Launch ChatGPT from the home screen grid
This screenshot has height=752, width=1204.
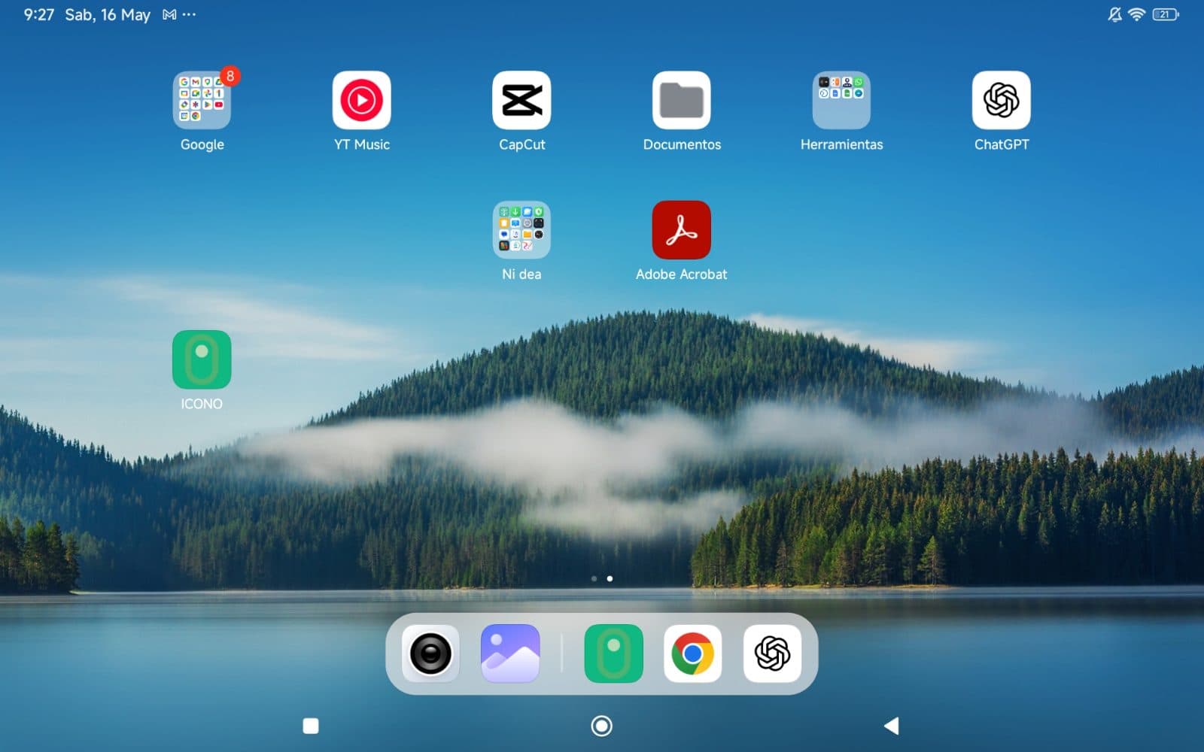coord(1002,100)
